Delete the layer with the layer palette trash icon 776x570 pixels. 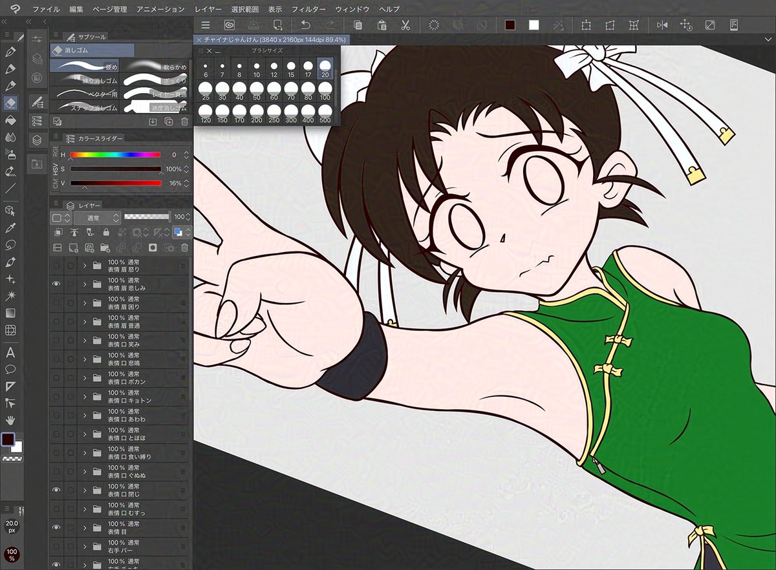click(184, 248)
